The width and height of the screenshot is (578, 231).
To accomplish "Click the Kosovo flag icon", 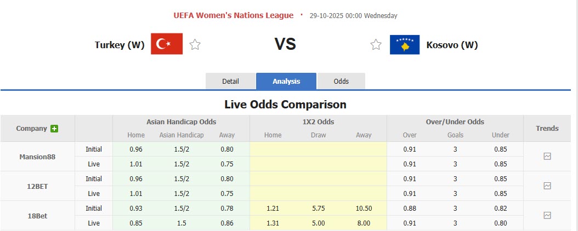I will [x=405, y=45].
